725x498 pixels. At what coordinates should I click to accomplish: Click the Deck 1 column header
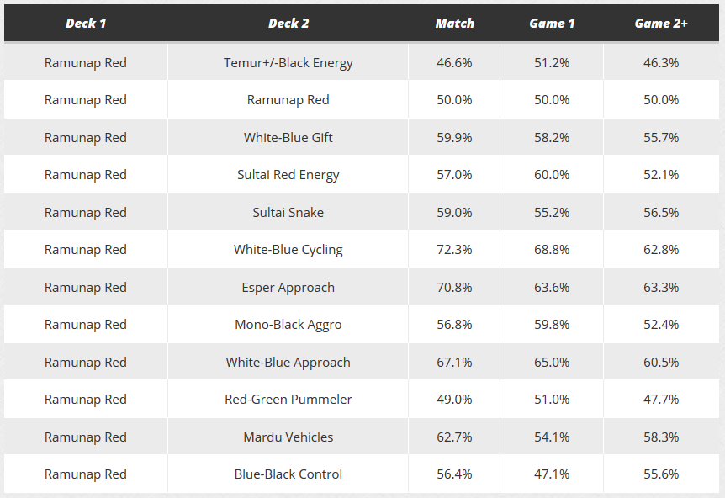(x=86, y=24)
